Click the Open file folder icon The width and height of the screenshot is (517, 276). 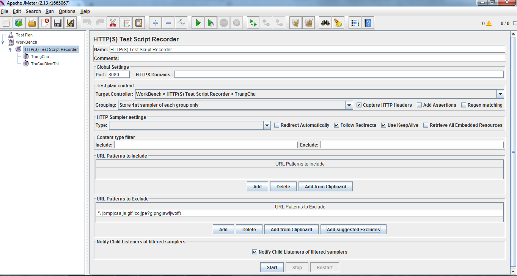pos(32,23)
